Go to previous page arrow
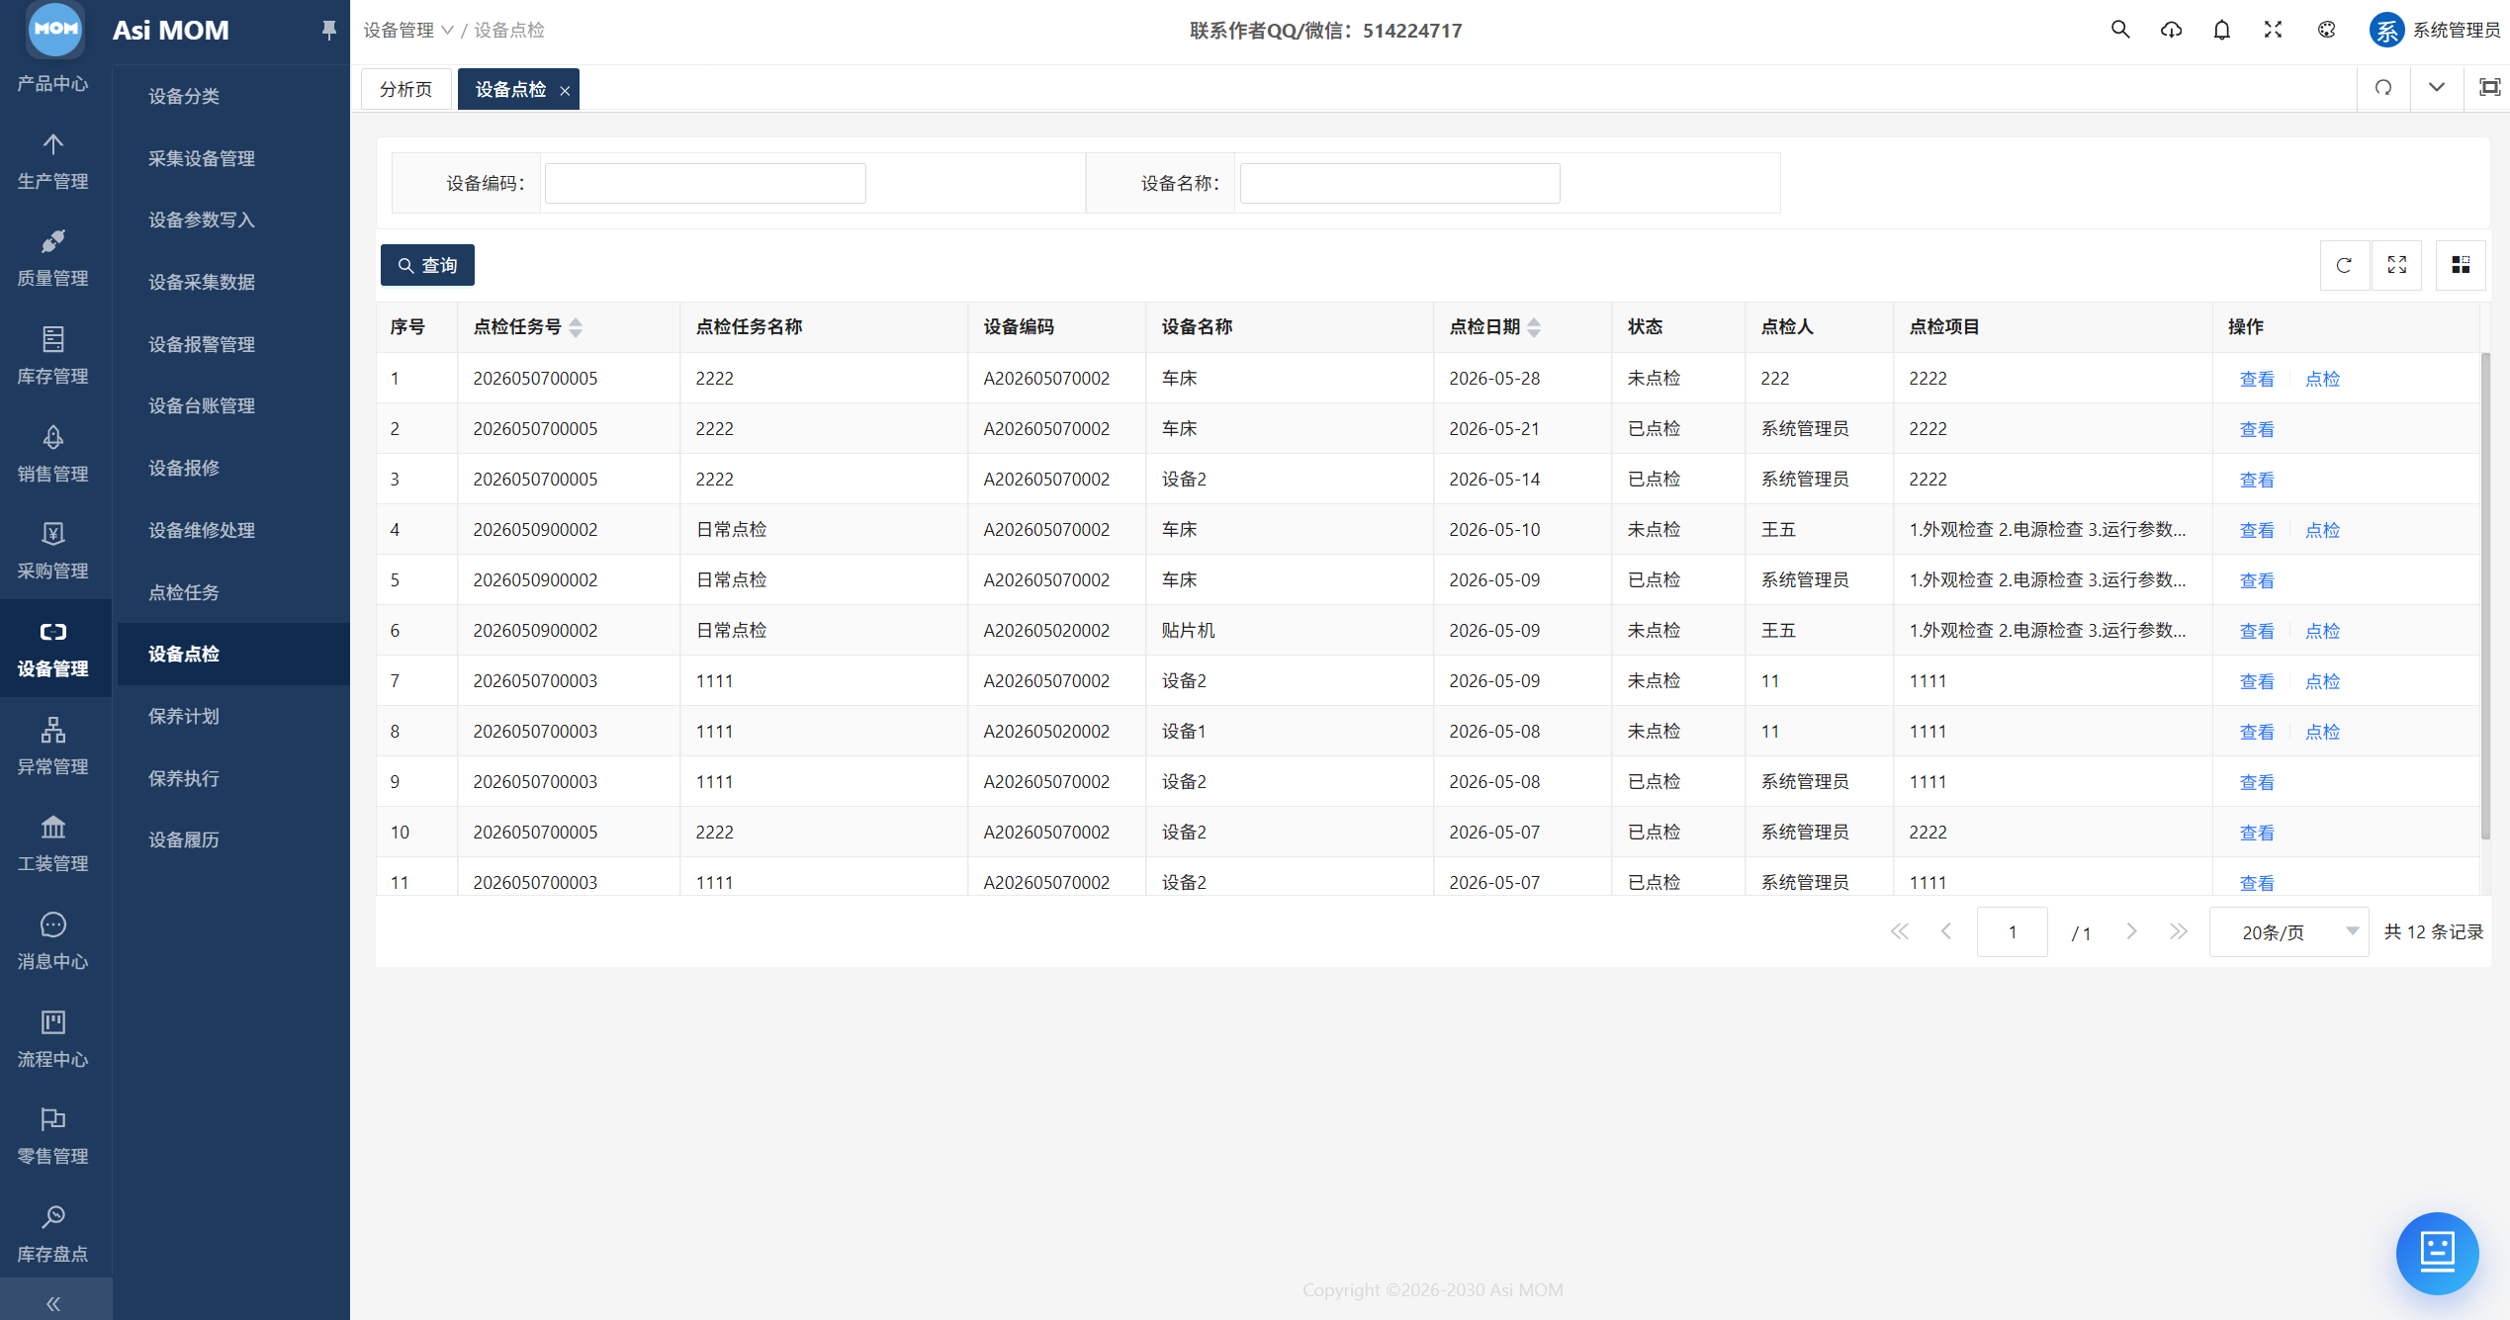The image size is (2510, 1320). (x=1946, y=931)
